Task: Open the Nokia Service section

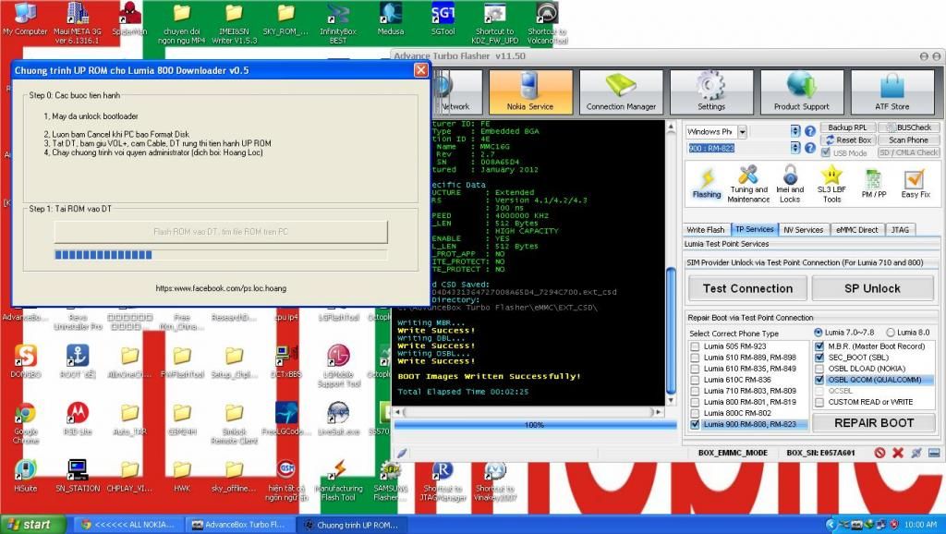Action: click(530, 91)
